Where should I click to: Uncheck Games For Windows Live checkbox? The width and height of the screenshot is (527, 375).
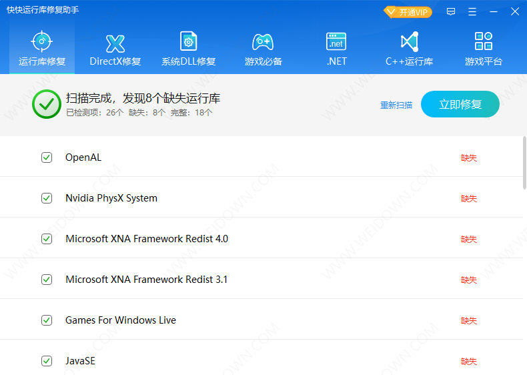pyautogui.click(x=47, y=320)
